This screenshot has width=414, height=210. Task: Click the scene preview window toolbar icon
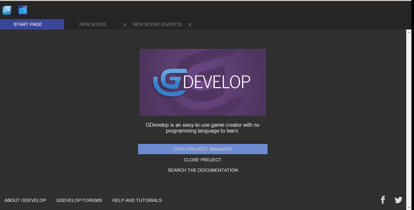click(x=23, y=10)
